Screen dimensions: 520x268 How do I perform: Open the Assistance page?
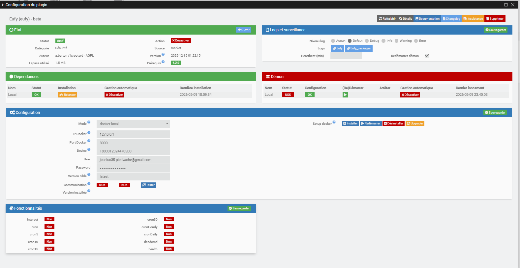click(x=473, y=19)
